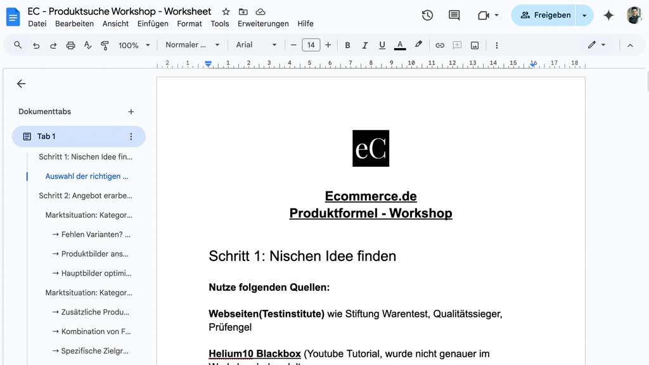Screen dimensions: 649x365
Task: Print the document
Action: pos(70,45)
